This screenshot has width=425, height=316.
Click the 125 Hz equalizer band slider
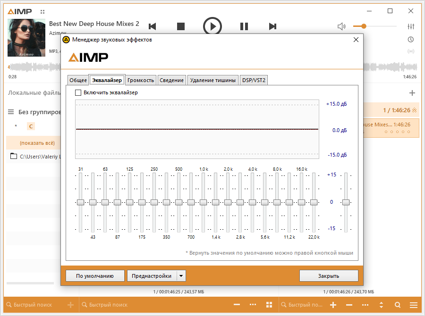pos(129,202)
